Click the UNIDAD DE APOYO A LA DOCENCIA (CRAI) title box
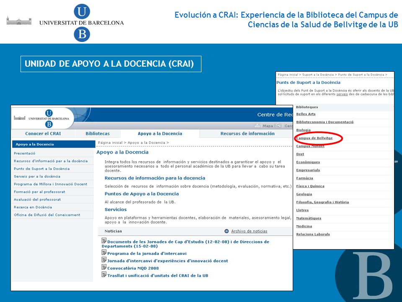The width and height of the screenshot is (402, 302). pos(111,64)
